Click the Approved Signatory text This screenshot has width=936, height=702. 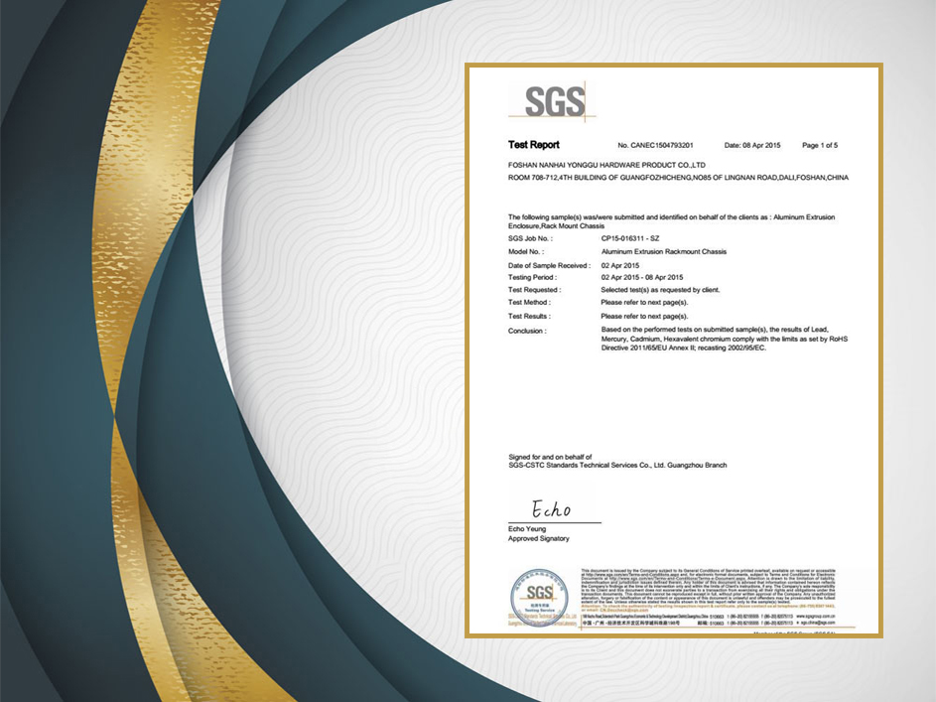pos(538,539)
